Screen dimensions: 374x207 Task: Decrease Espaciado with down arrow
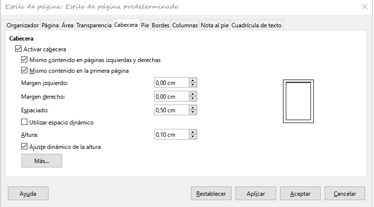[x=192, y=112]
